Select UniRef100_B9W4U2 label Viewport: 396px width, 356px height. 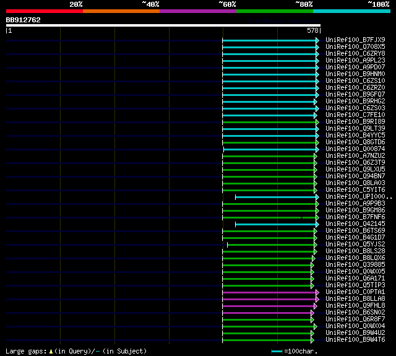(x=355, y=333)
